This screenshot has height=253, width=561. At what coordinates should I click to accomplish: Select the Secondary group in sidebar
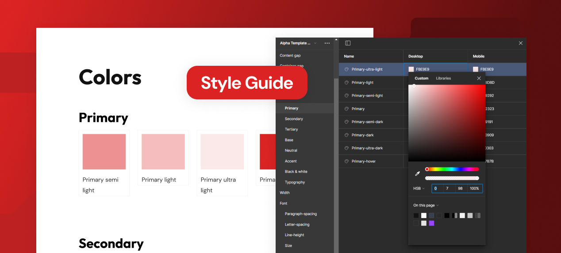[294, 119]
